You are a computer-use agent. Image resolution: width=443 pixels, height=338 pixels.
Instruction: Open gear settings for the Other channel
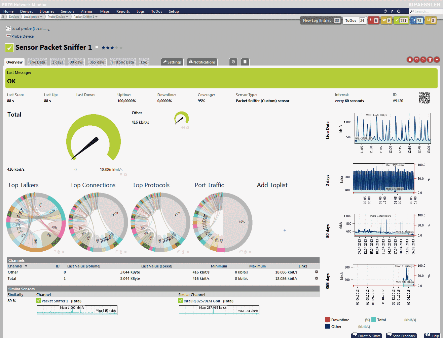click(316, 272)
